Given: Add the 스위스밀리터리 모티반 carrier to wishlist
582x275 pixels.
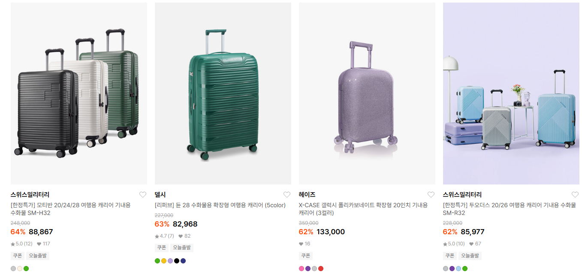Looking at the screenshot, I should coord(143,194).
